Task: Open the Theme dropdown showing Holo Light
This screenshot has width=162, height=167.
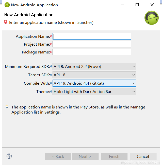Action: coord(94,91)
